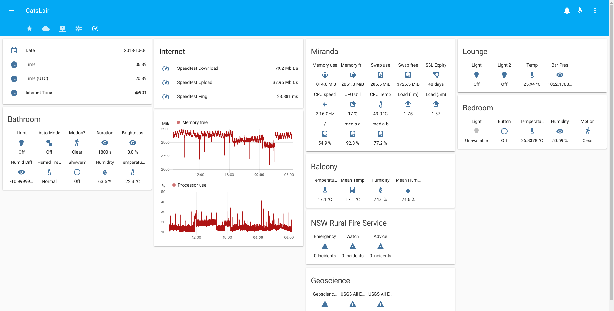Toggle Processor use graph legend
Viewport: 614px width, 311px height.
coord(189,185)
